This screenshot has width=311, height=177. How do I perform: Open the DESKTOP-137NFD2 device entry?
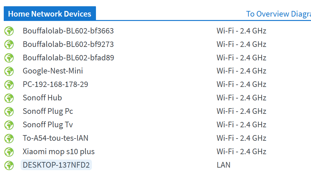(x=56, y=165)
